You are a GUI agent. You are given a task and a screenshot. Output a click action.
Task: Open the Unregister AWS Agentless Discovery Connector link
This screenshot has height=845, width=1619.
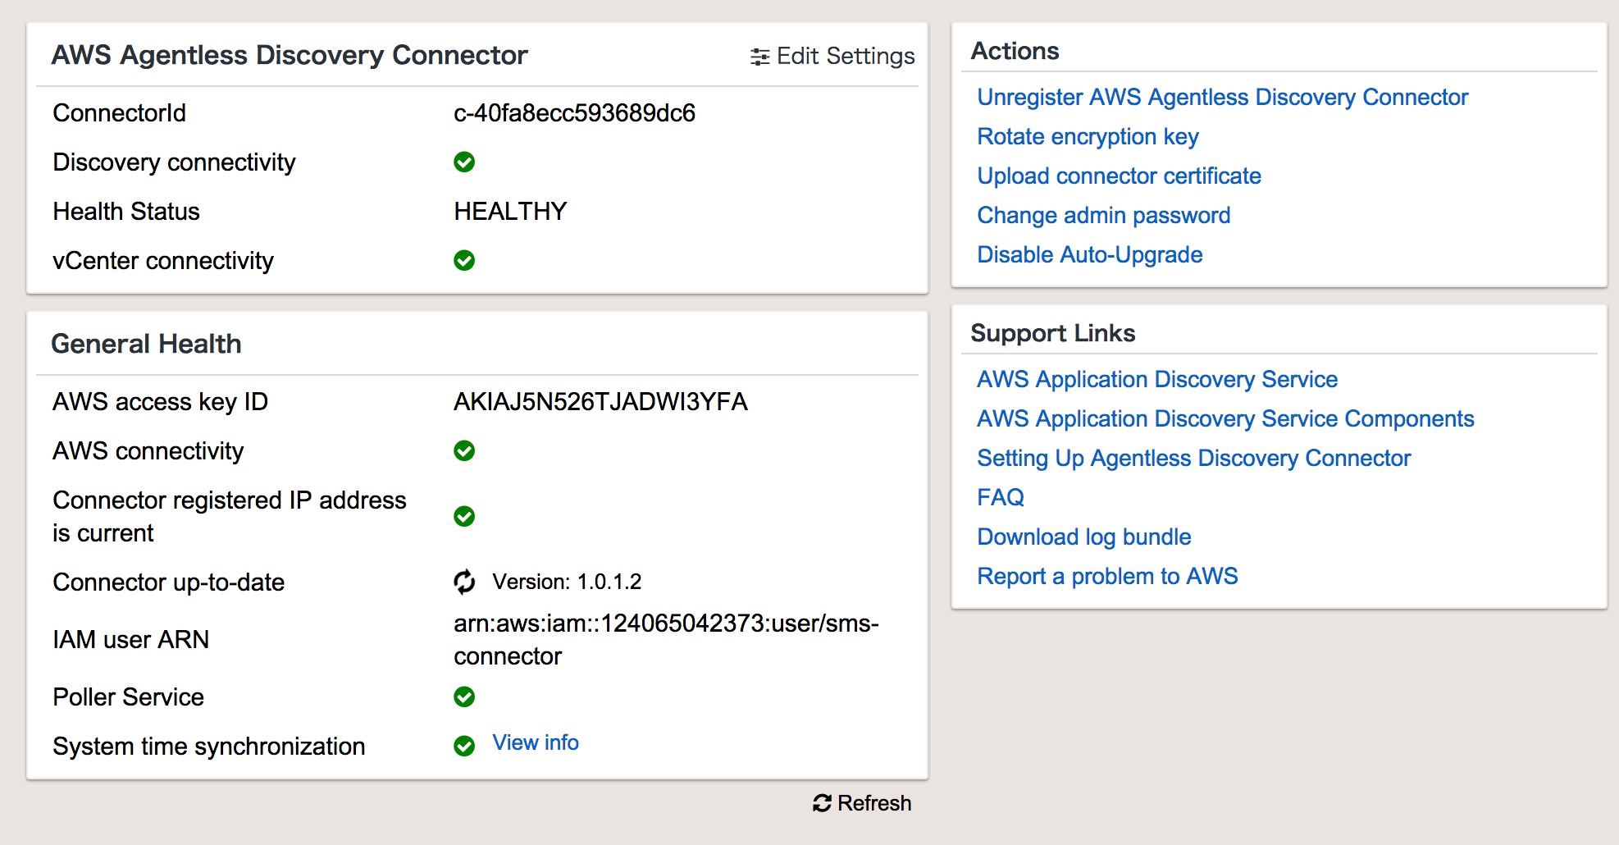[x=1222, y=97]
